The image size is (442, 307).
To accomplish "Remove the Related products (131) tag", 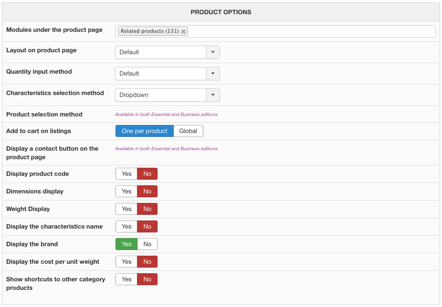I will [184, 31].
